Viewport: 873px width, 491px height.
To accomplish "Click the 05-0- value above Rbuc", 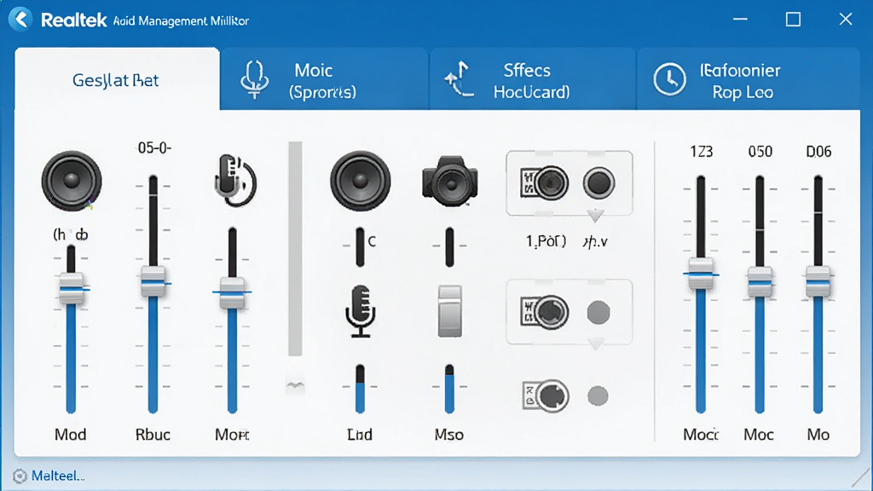I will tap(154, 148).
